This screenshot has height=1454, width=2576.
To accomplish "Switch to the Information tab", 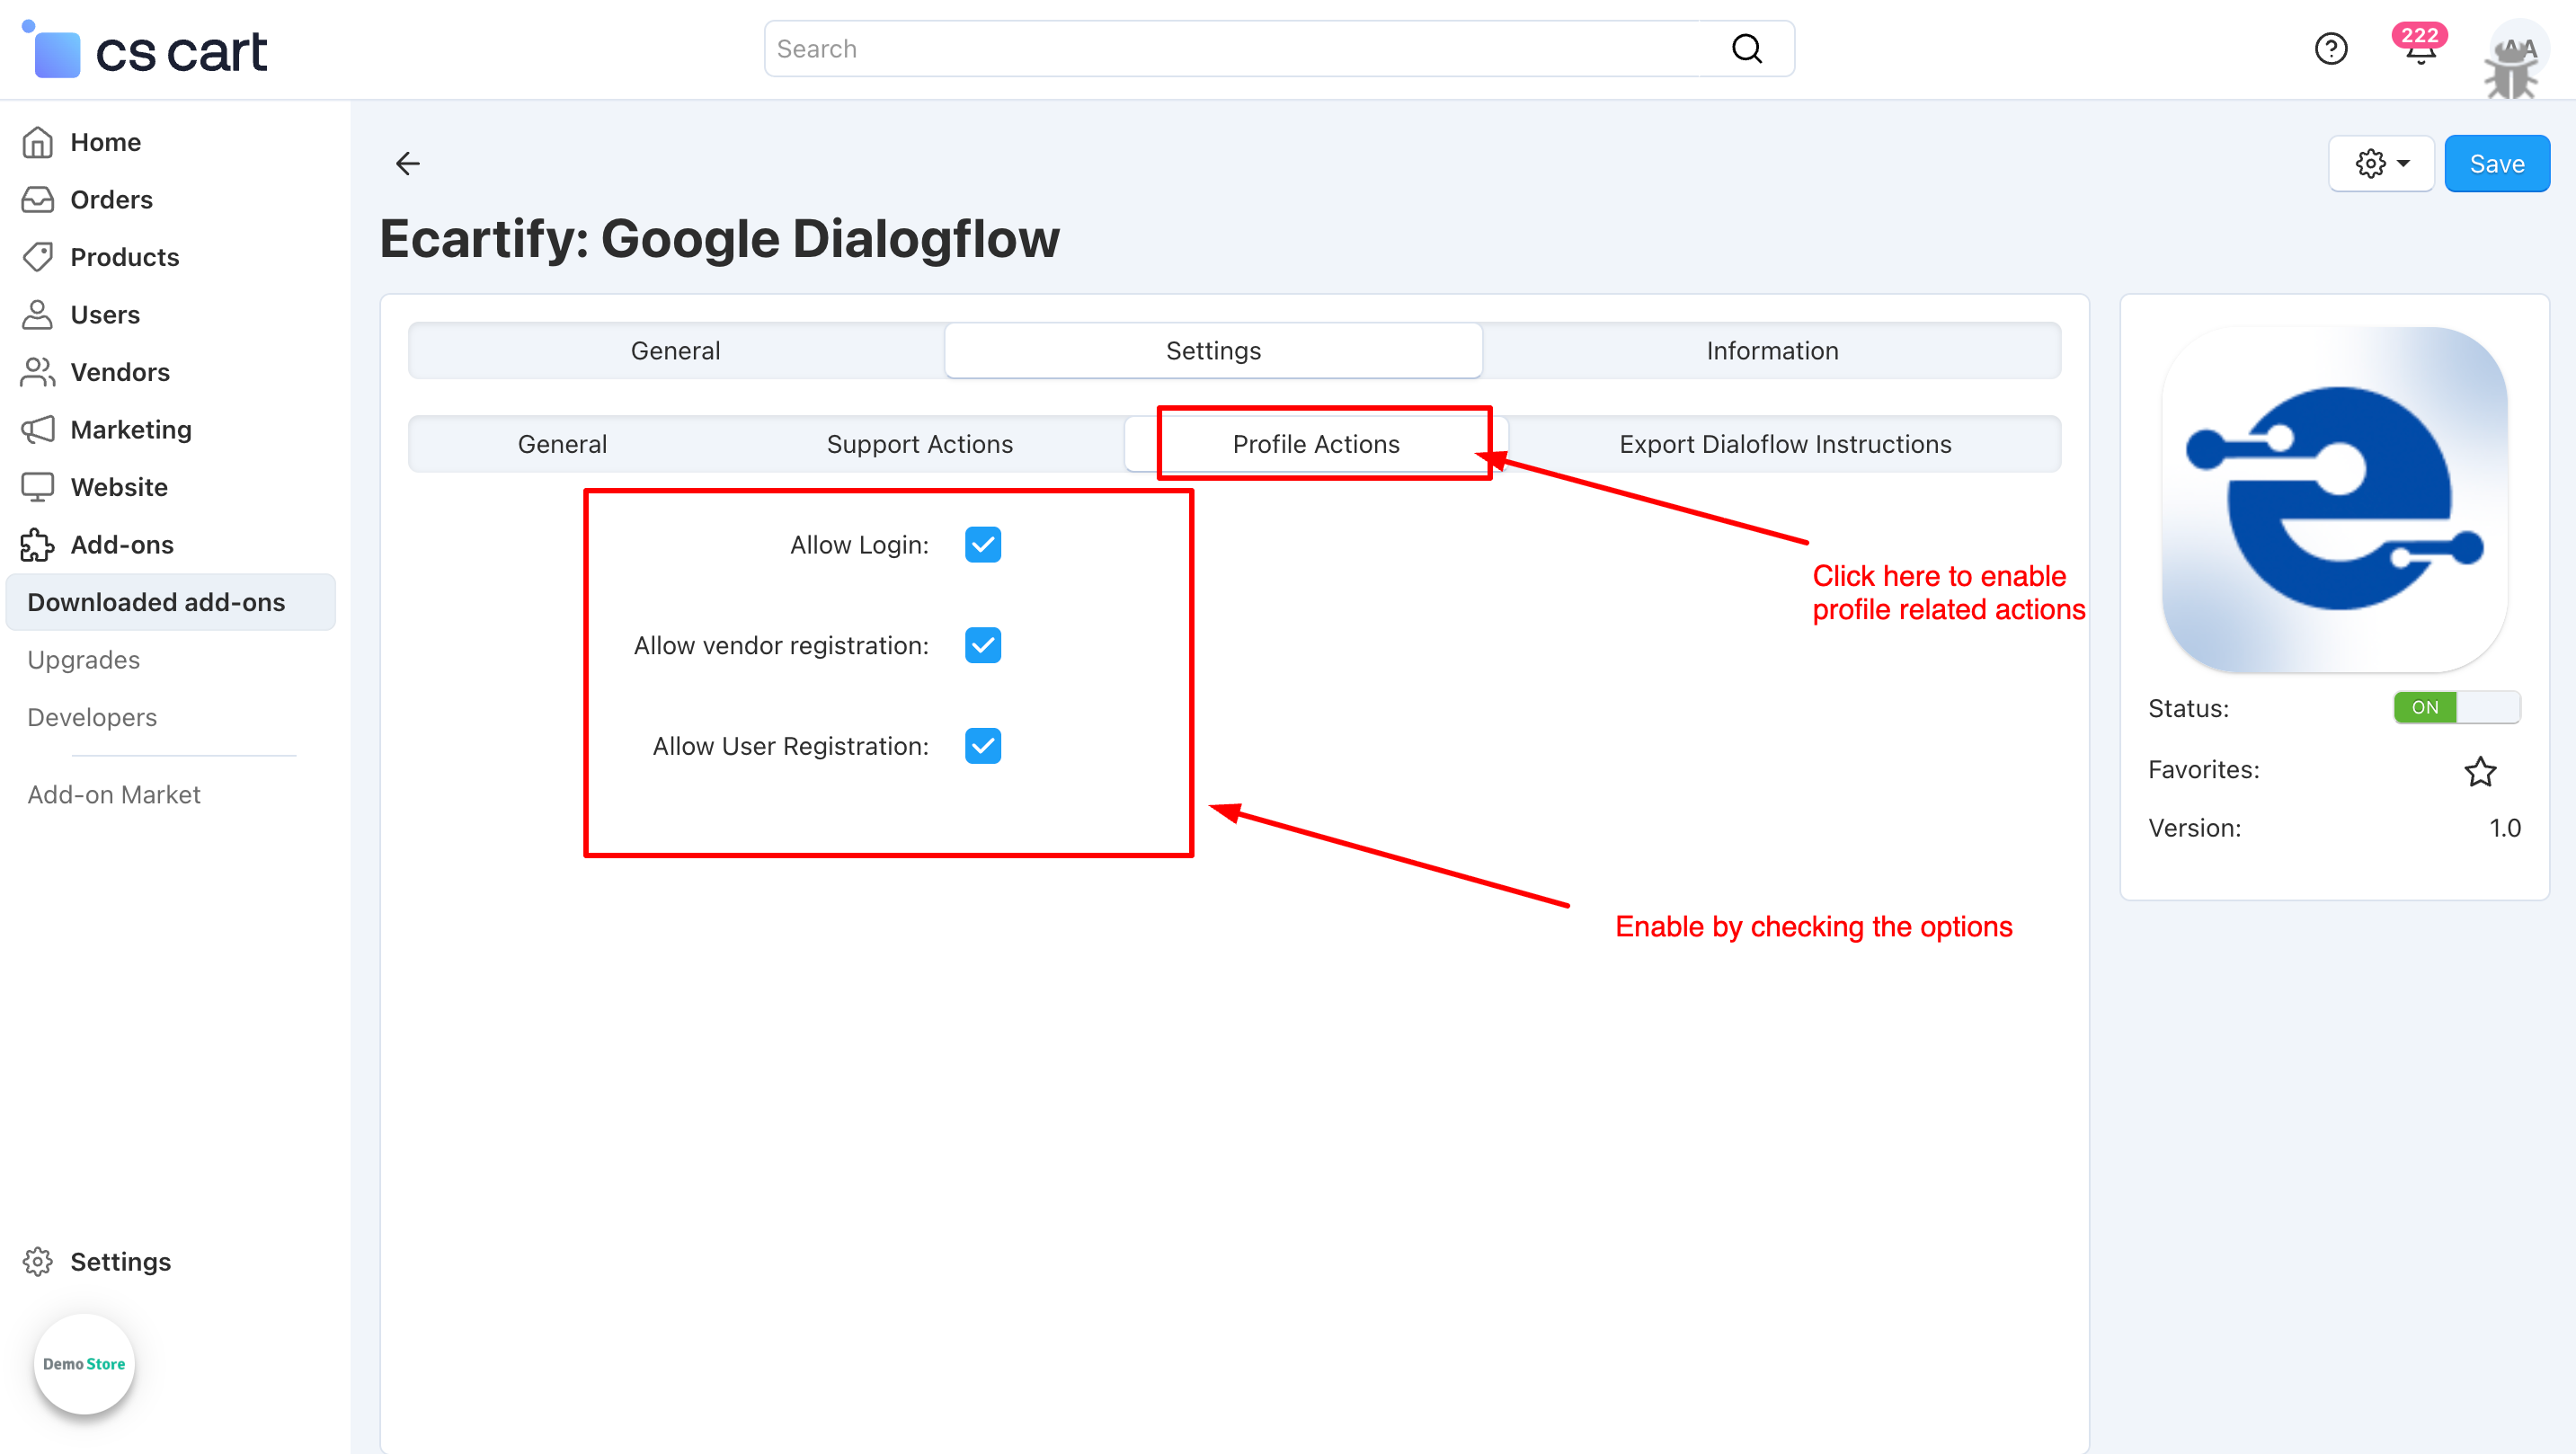I will (x=1771, y=350).
